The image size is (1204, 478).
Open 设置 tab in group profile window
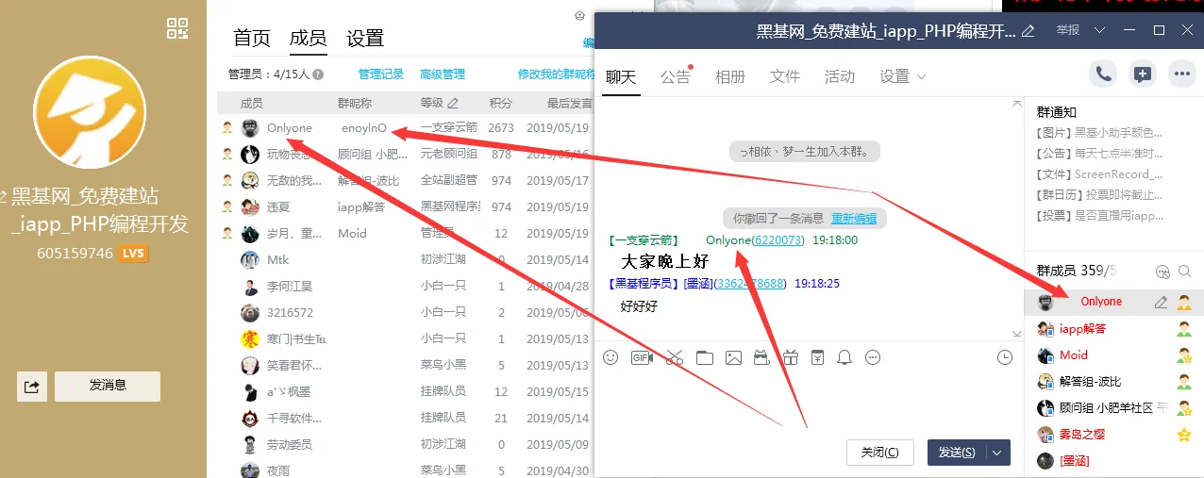[365, 39]
